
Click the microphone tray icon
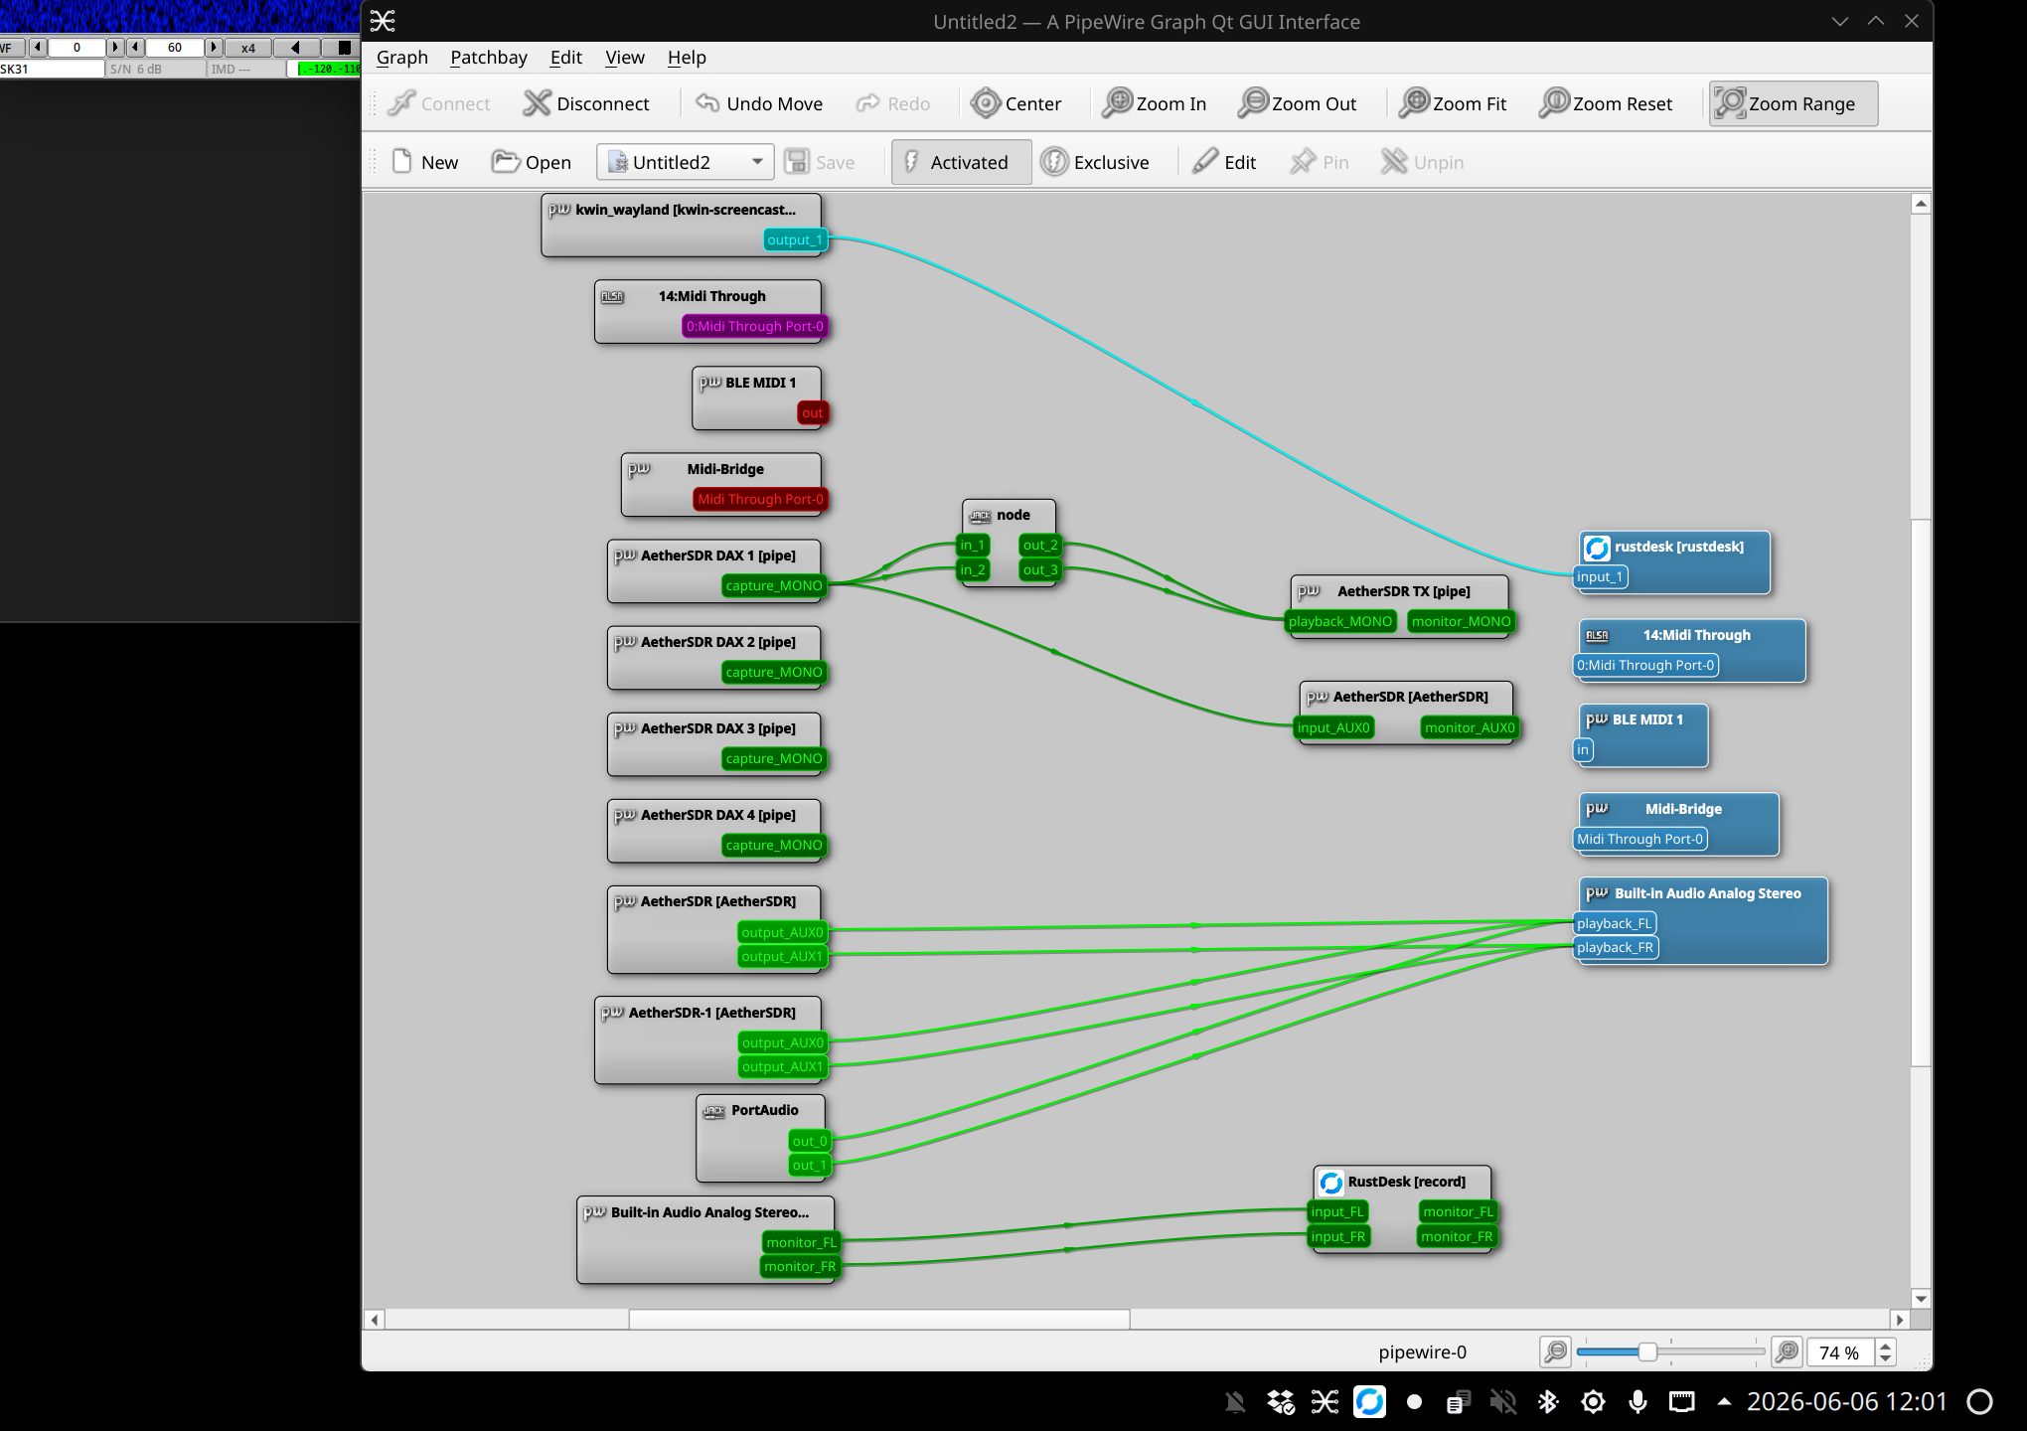click(x=1637, y=1402)
